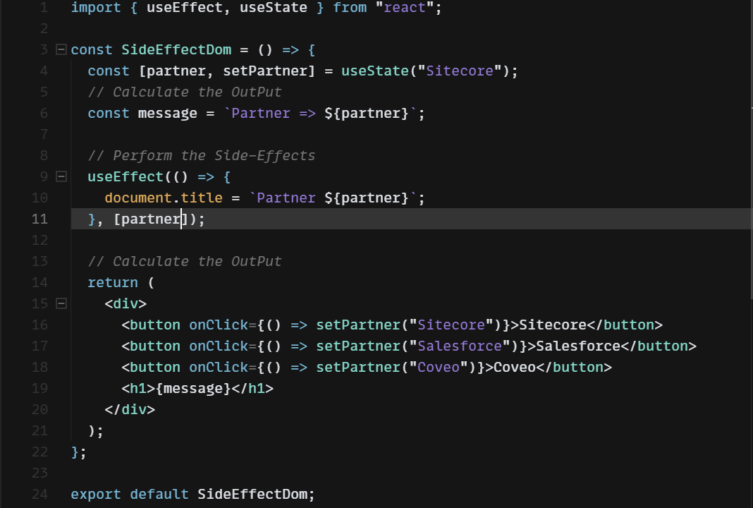Click SideEffectDom in the export statement

click(252, 494)
